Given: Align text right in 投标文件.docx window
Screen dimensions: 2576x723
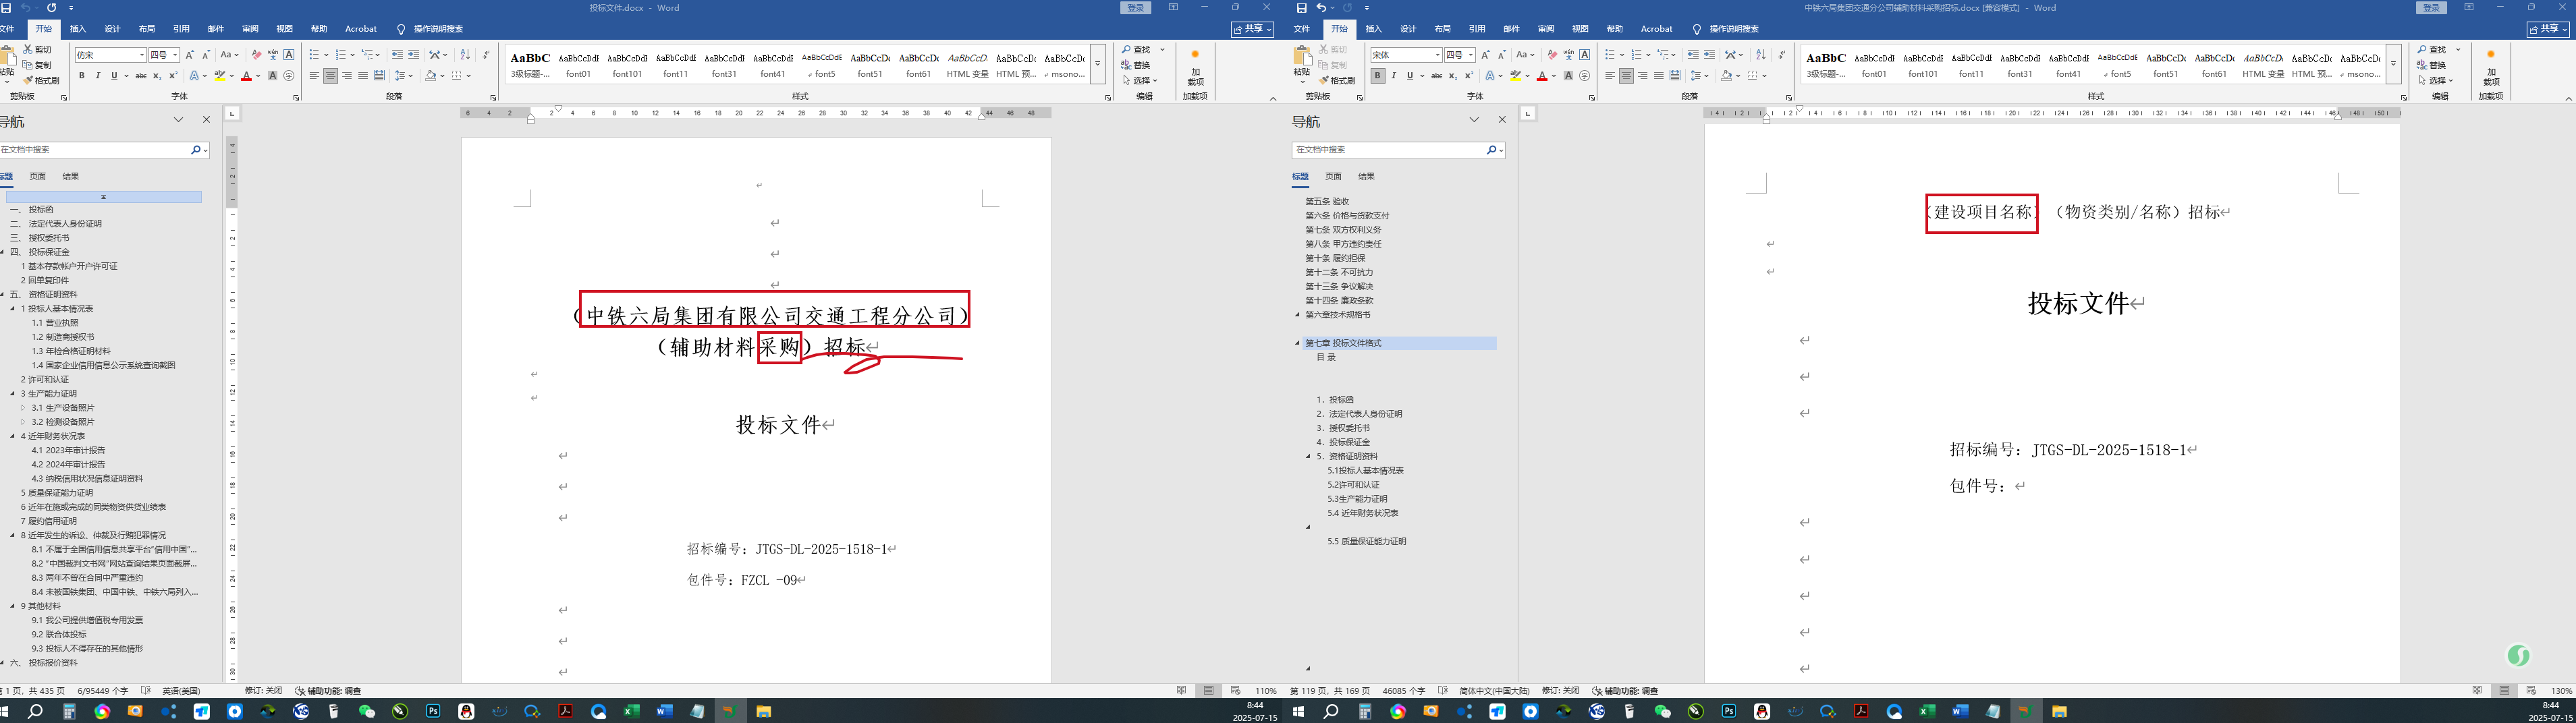Looking at the screenshot, I should click(347, 76).
